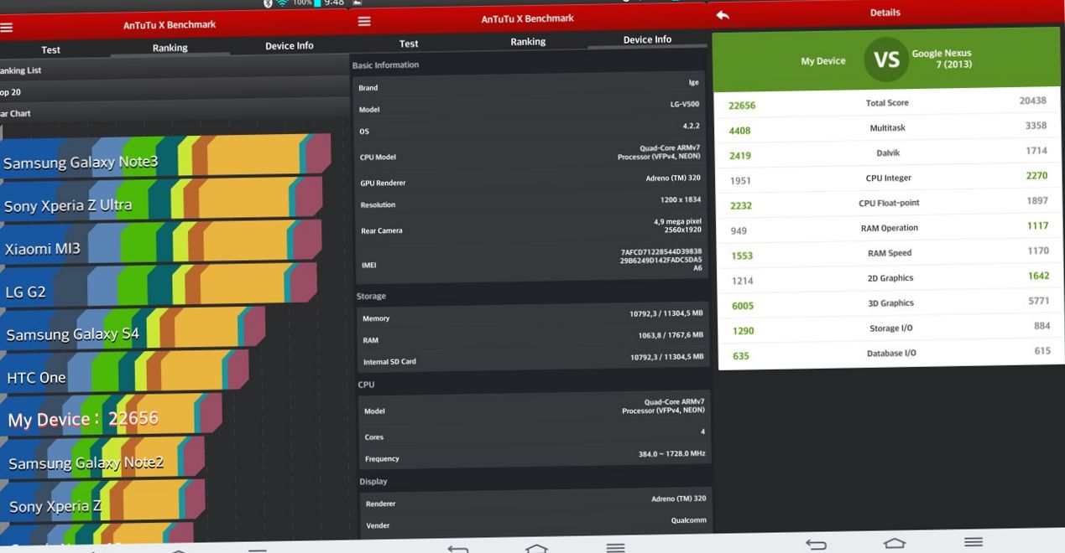Viewport: 1065px width, 553px height.
Task: Tap Brand row in Basic Information
Action: [x=530, y=85]
